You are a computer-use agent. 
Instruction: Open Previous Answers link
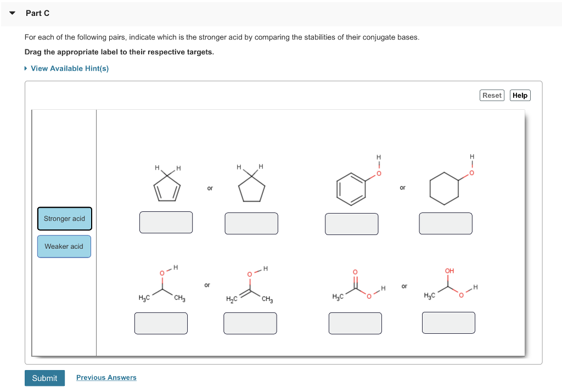tap(106, 377)
